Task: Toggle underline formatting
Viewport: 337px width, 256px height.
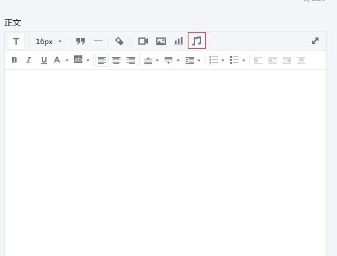Action: point(44,60)
